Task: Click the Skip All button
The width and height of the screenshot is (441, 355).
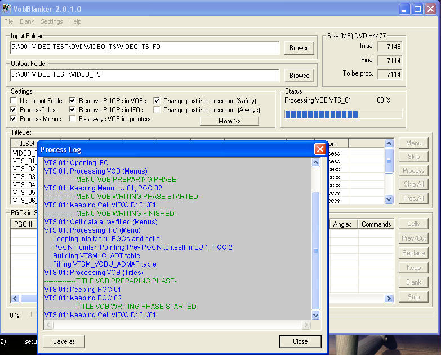Action: click(413, 184)
